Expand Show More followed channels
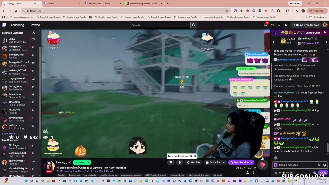The image size is (329, 185). tap(8, 134)
